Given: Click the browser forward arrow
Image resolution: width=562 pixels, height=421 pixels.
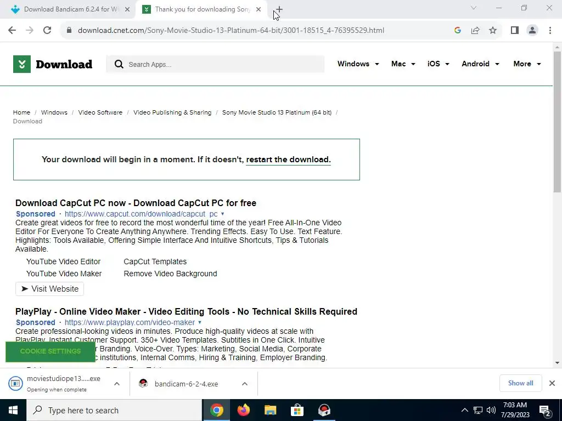Looking at the screenshot, I should click(30, 30).
